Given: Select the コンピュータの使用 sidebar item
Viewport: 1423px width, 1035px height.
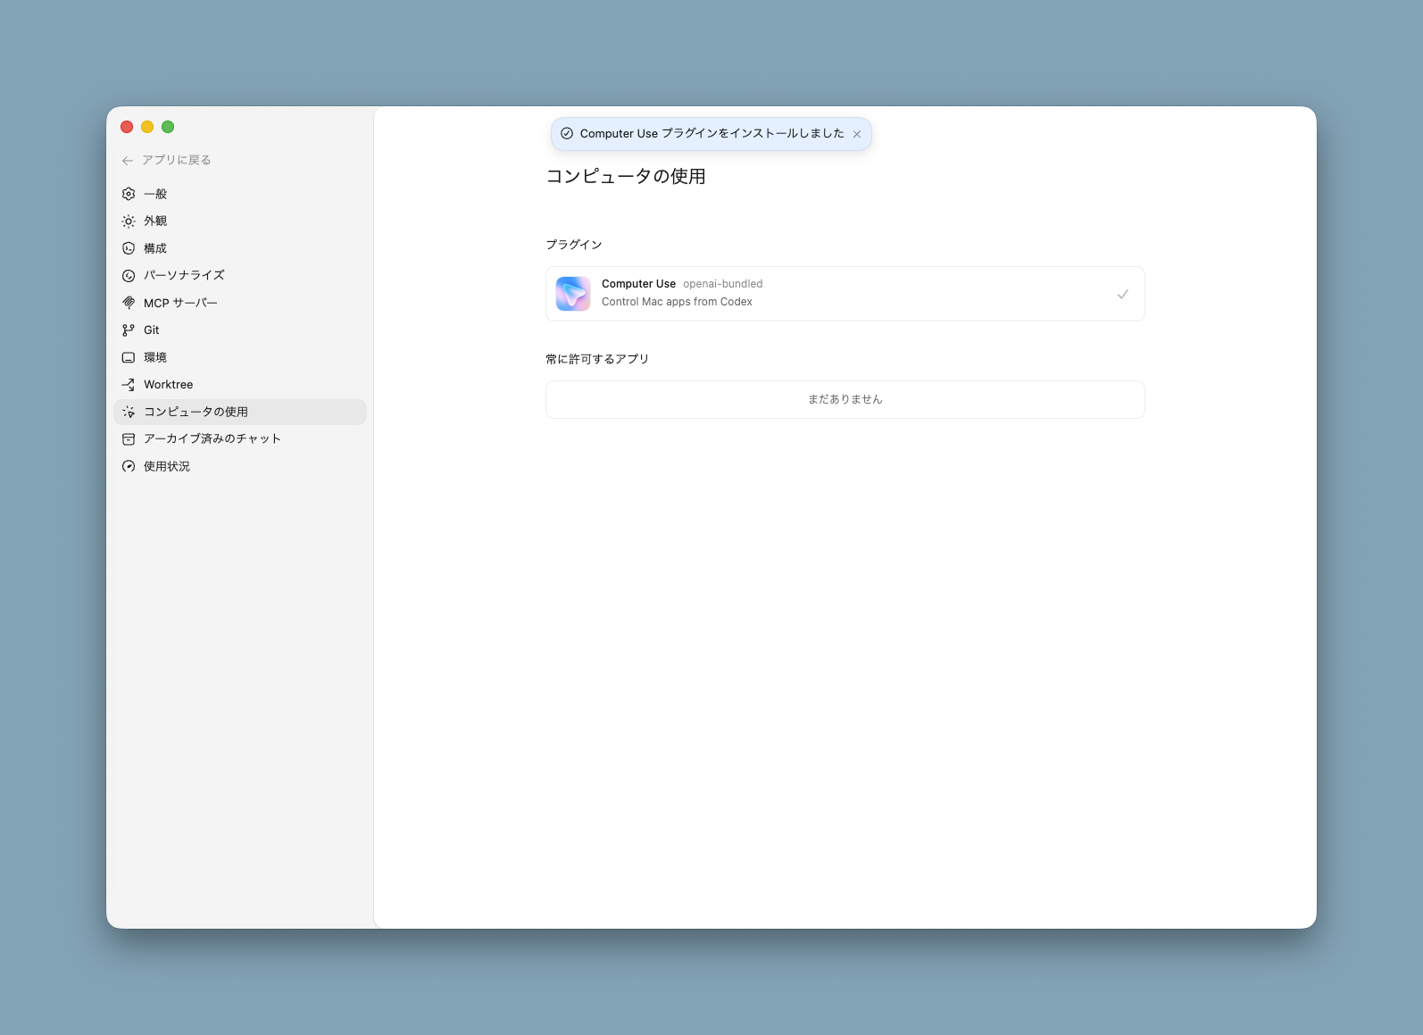Looking at the screenshot, I should pyautogui.click(x=196, y=412).
